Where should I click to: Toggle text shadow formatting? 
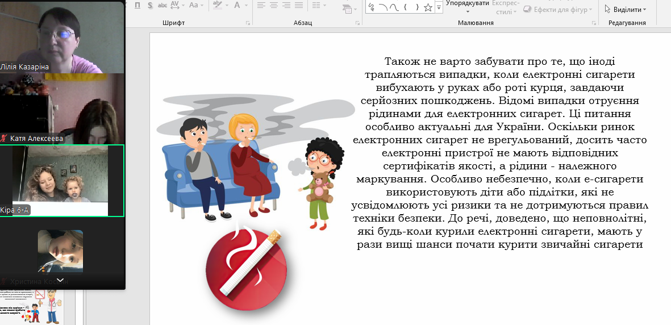[x=150, y=5]
